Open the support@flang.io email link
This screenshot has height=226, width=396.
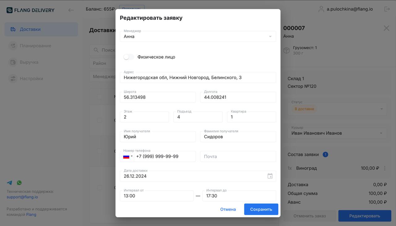[22, 197]
